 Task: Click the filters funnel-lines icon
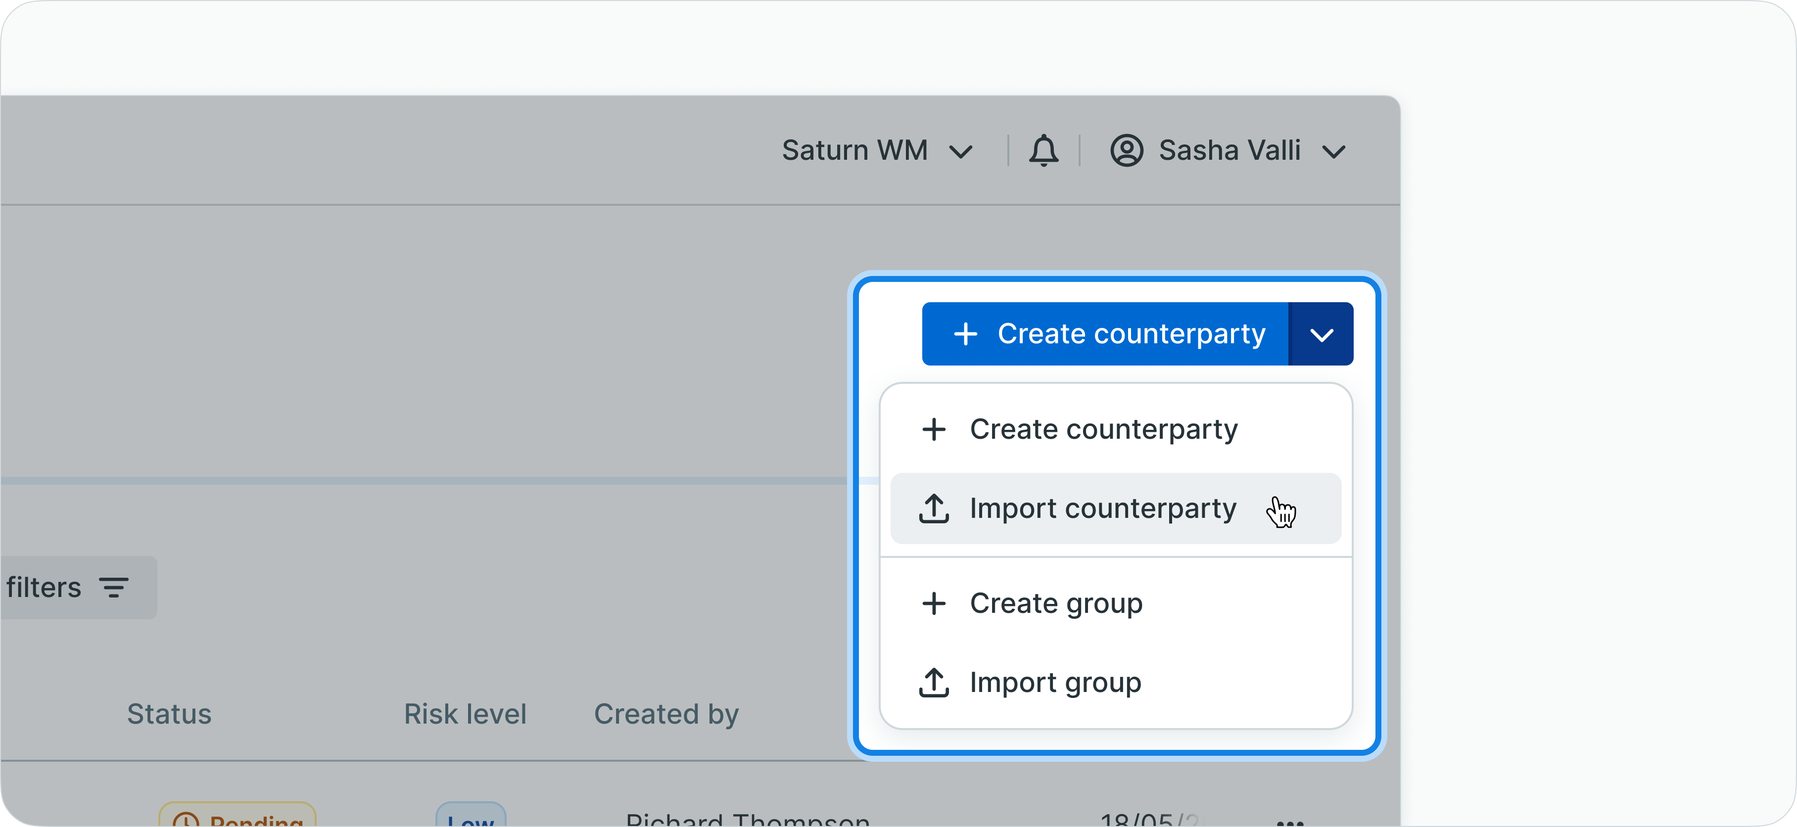[114, 588]
